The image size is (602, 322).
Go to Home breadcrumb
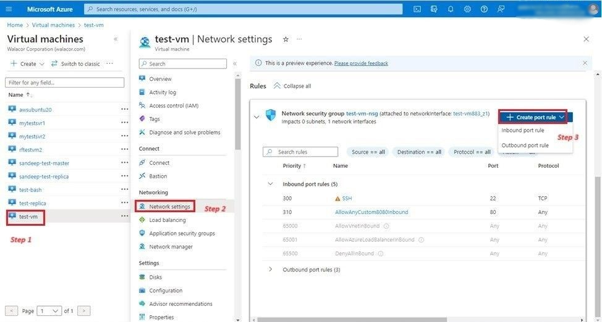(x=15, y=25)
